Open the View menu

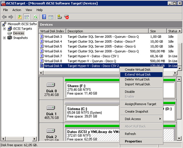point(29,10)
